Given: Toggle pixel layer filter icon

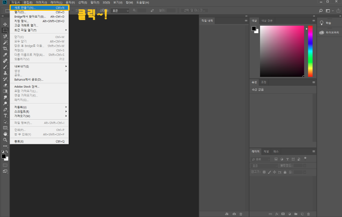Looking at the screenshot, I should [x=276, y=159].
